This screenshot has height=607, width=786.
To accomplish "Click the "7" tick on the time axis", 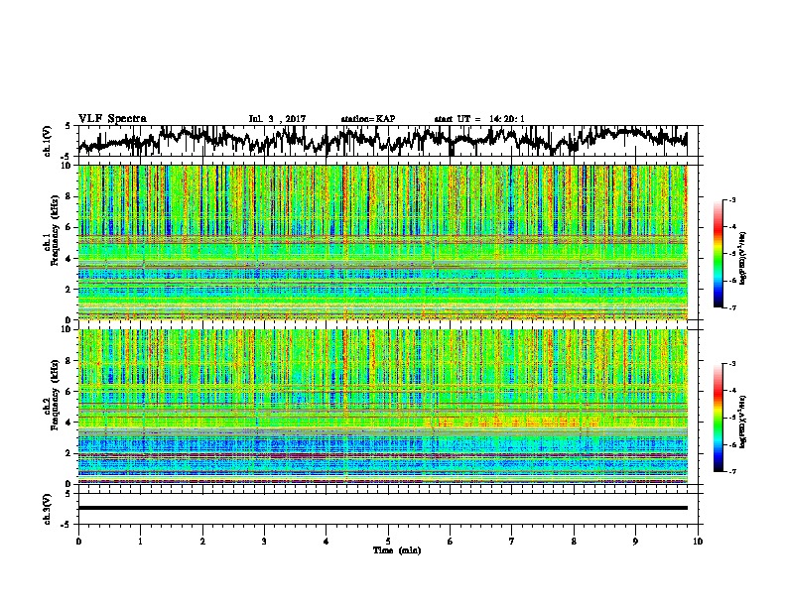I will point(512,542).
